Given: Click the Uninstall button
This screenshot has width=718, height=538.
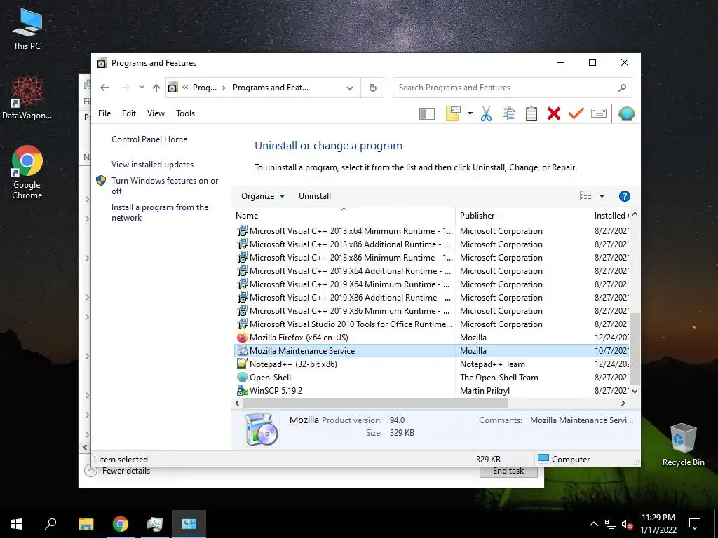Looking at the screenshot, I should [315, 196].
